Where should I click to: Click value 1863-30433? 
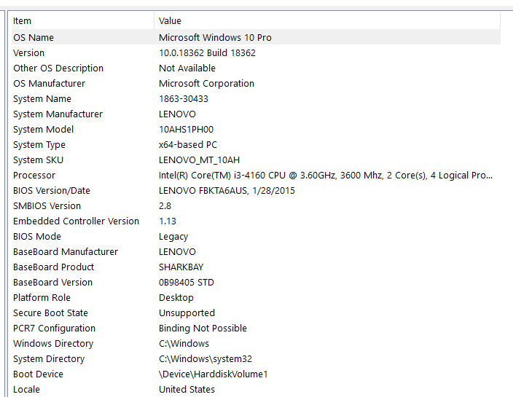coord(184,99)
